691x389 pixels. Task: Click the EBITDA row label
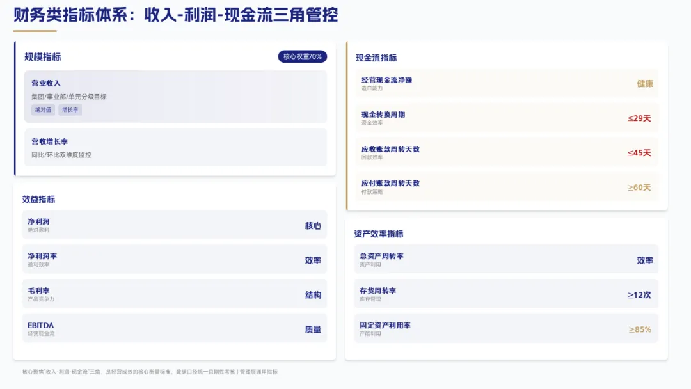tap(40, 325)
